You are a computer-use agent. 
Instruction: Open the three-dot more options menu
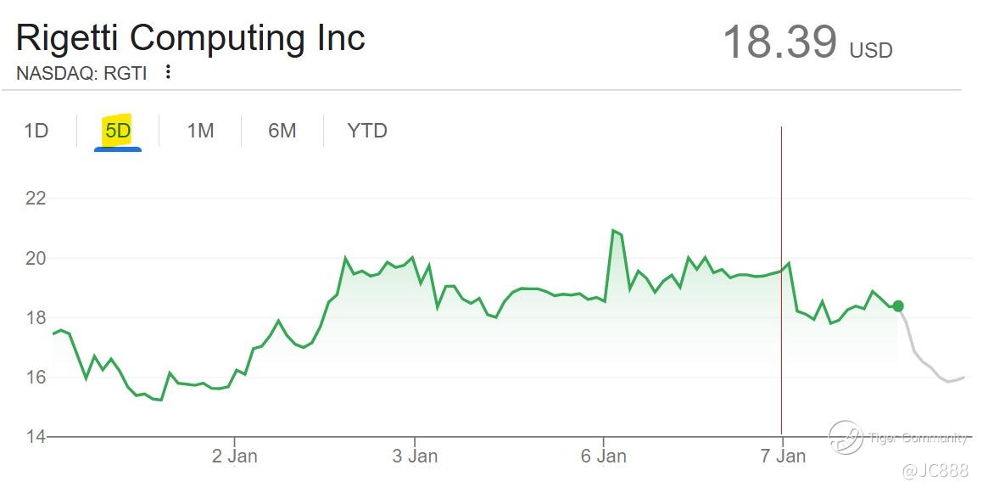click(168, 72)
